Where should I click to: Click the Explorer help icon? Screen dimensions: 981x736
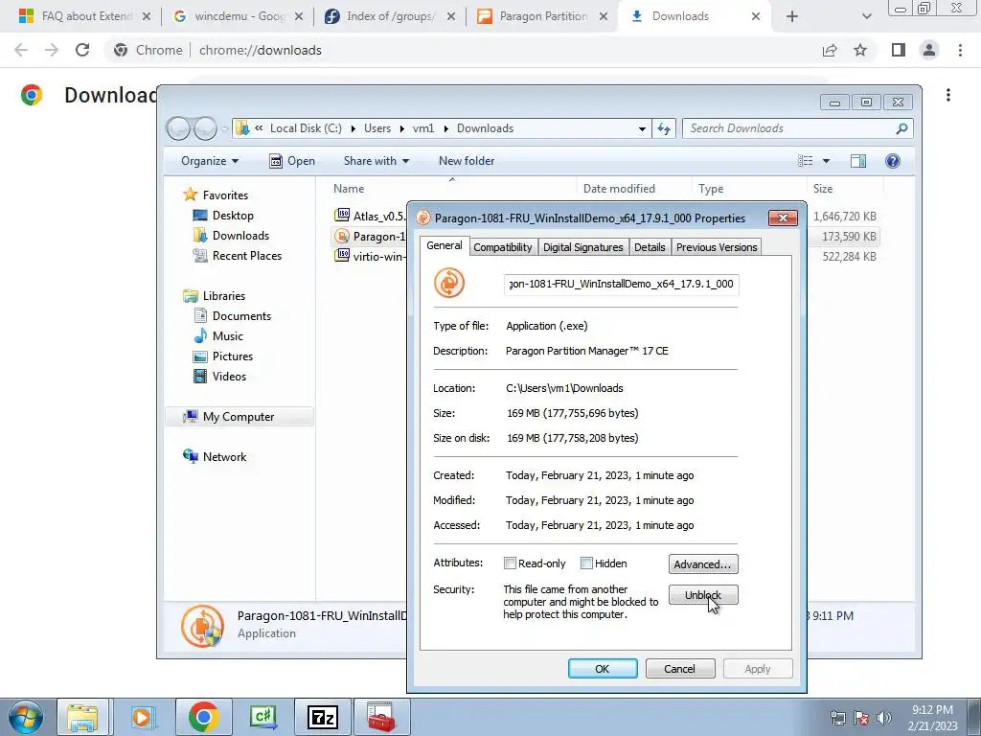pyautogui.click(x=892, y=161)
